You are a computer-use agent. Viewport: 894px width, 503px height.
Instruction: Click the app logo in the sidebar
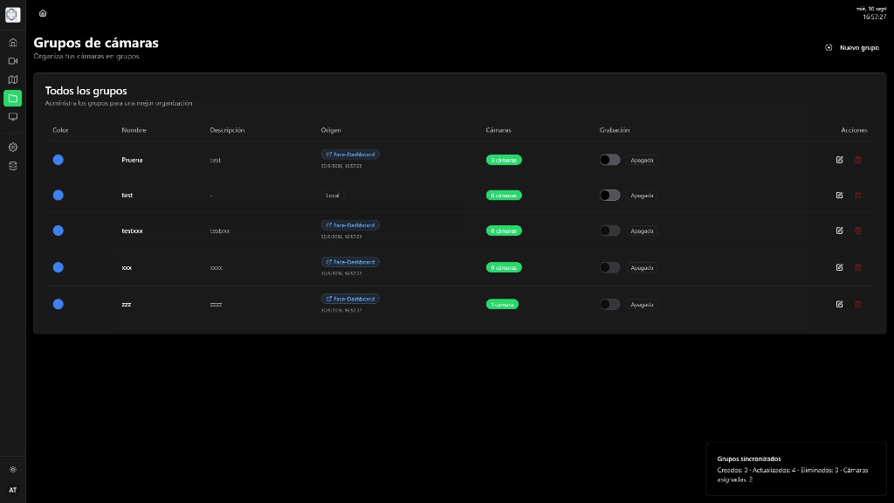(x=12, y=15)
